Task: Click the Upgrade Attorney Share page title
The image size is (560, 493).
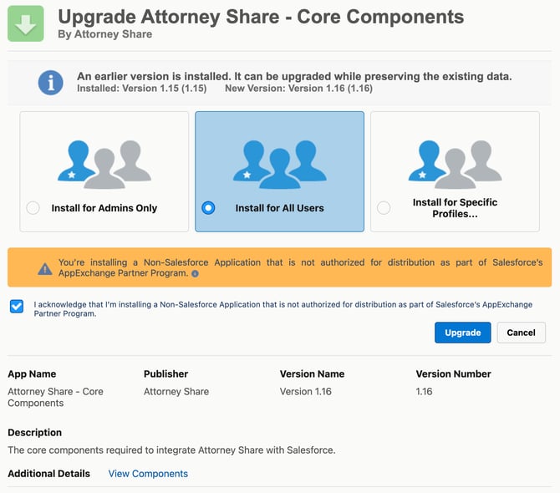Action: pos(261,16)
